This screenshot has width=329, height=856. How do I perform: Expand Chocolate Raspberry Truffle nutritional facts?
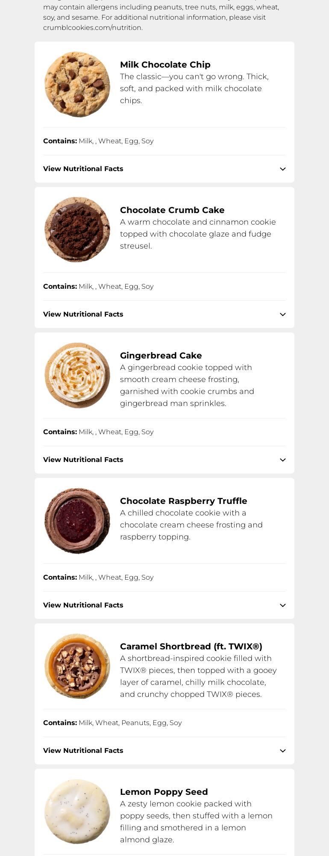click(x=83, y=605)
